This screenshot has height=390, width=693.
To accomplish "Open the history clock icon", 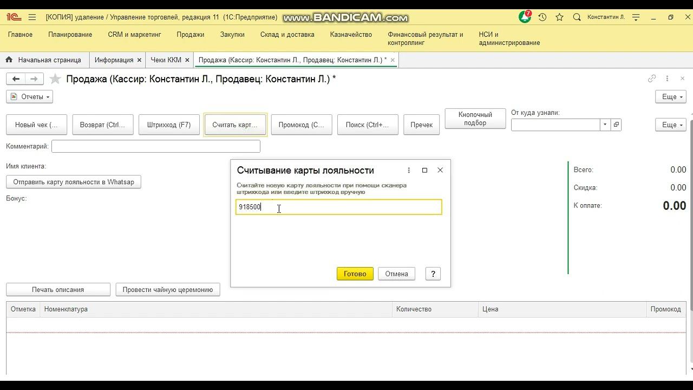I will tap(542, 17).
